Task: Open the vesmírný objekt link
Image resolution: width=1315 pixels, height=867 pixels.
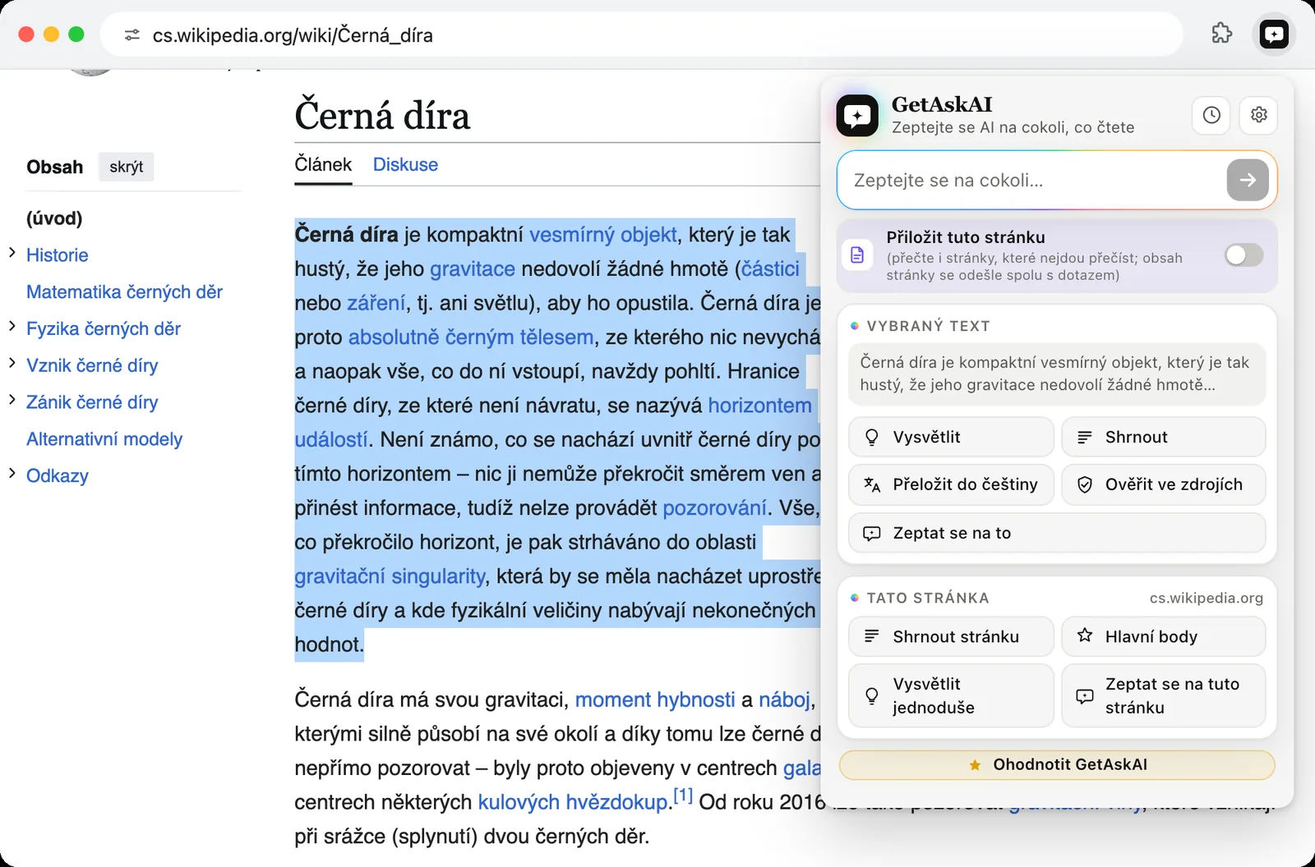Action: point(603,235)
